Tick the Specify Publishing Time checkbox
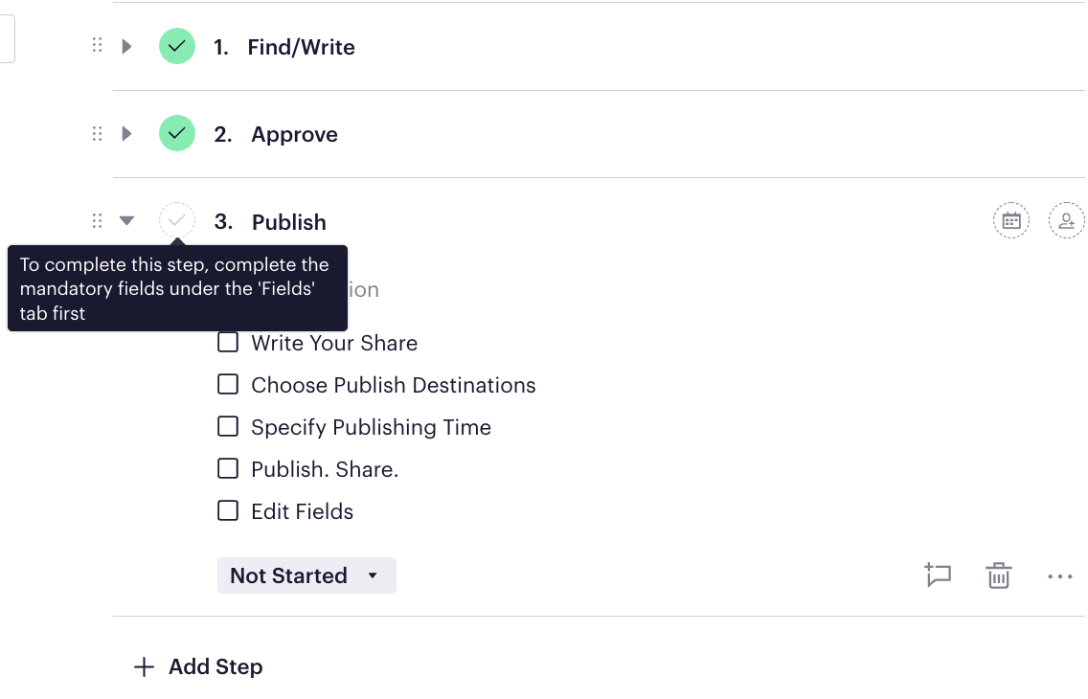 pos(227,426)
